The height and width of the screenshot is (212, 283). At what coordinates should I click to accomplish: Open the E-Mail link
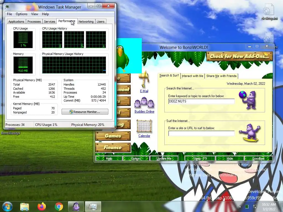click(x=144, y=91)
